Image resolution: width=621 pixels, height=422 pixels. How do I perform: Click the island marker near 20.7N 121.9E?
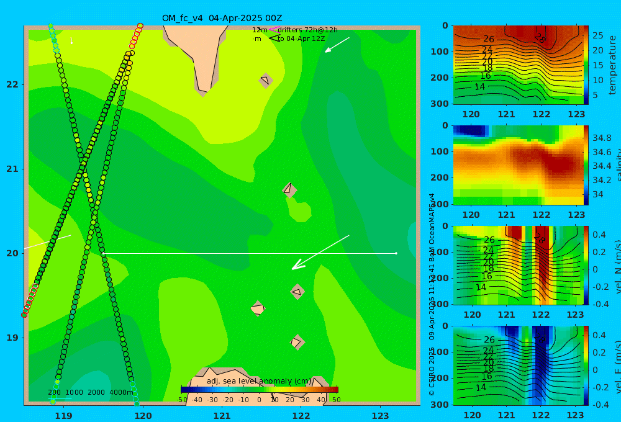tap(289, 190)
